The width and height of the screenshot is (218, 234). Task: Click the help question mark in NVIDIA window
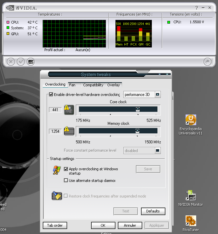coord(196,7)
